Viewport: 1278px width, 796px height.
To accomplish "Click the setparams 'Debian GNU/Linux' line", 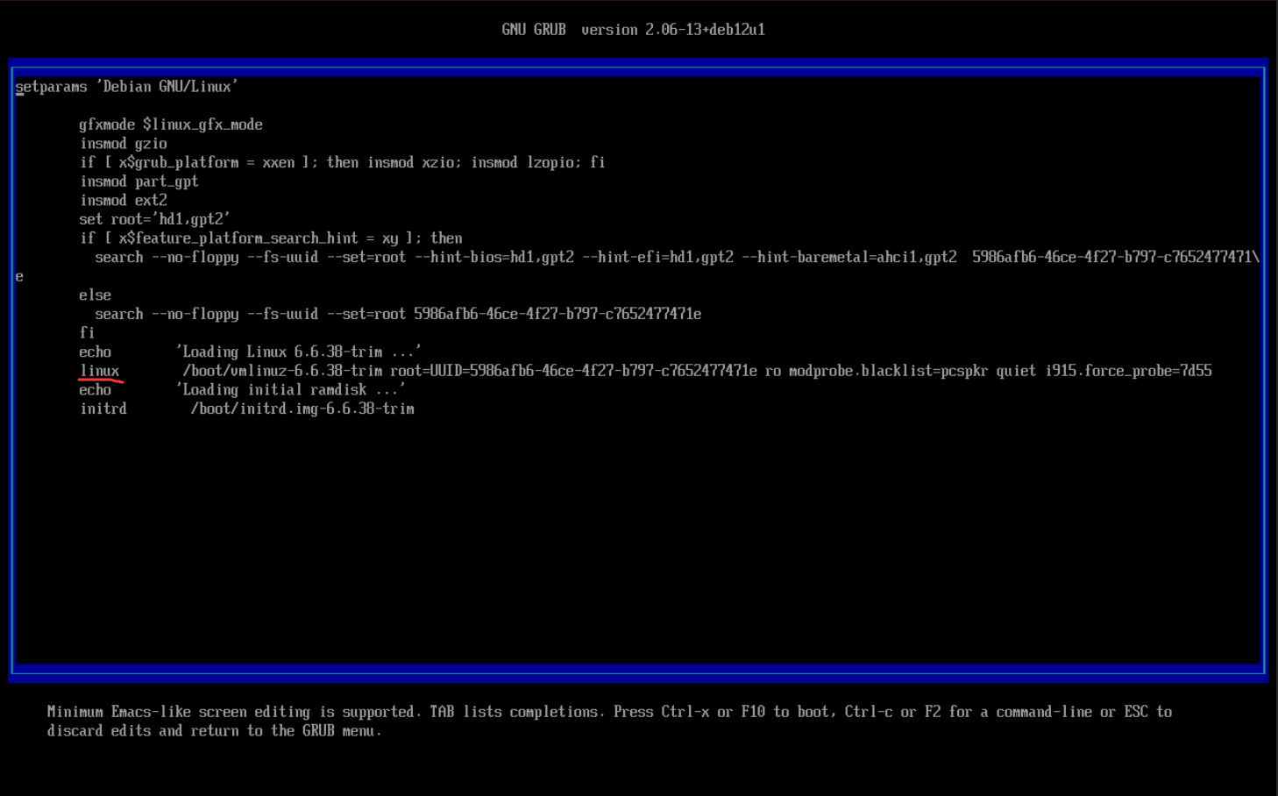I will 126,87.
